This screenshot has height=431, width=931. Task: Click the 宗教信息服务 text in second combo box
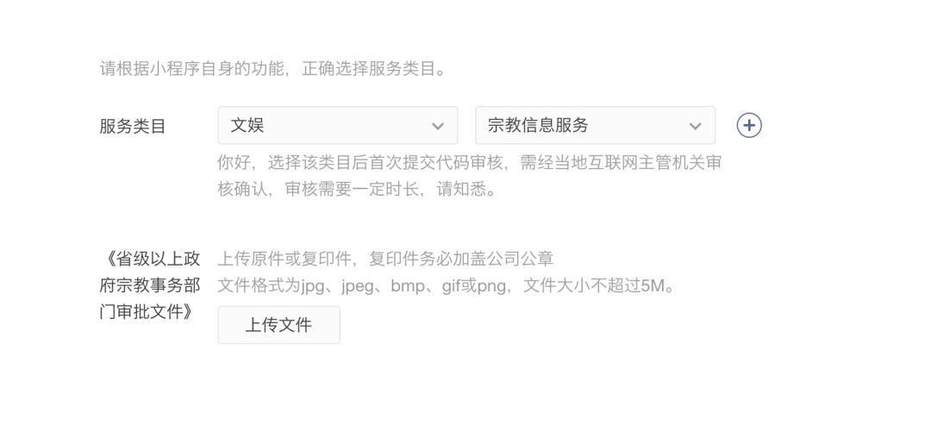click(538, 125)
